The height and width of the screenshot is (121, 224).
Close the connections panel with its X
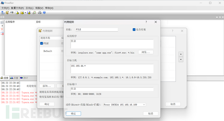(x=223, y=17)
